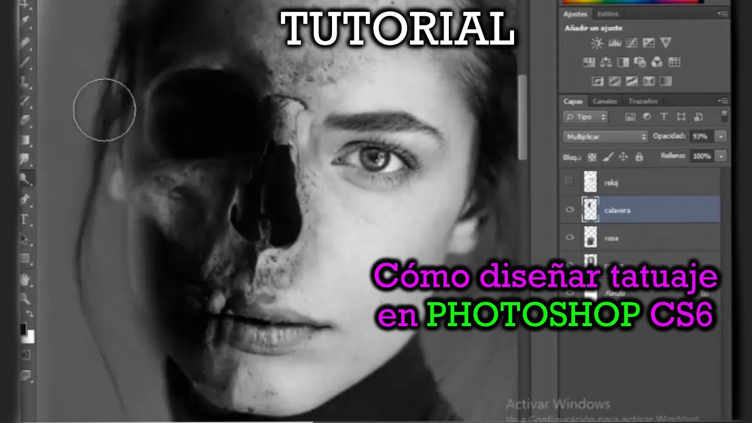Click the Relleno 100% value field

[x=702, y=156]
